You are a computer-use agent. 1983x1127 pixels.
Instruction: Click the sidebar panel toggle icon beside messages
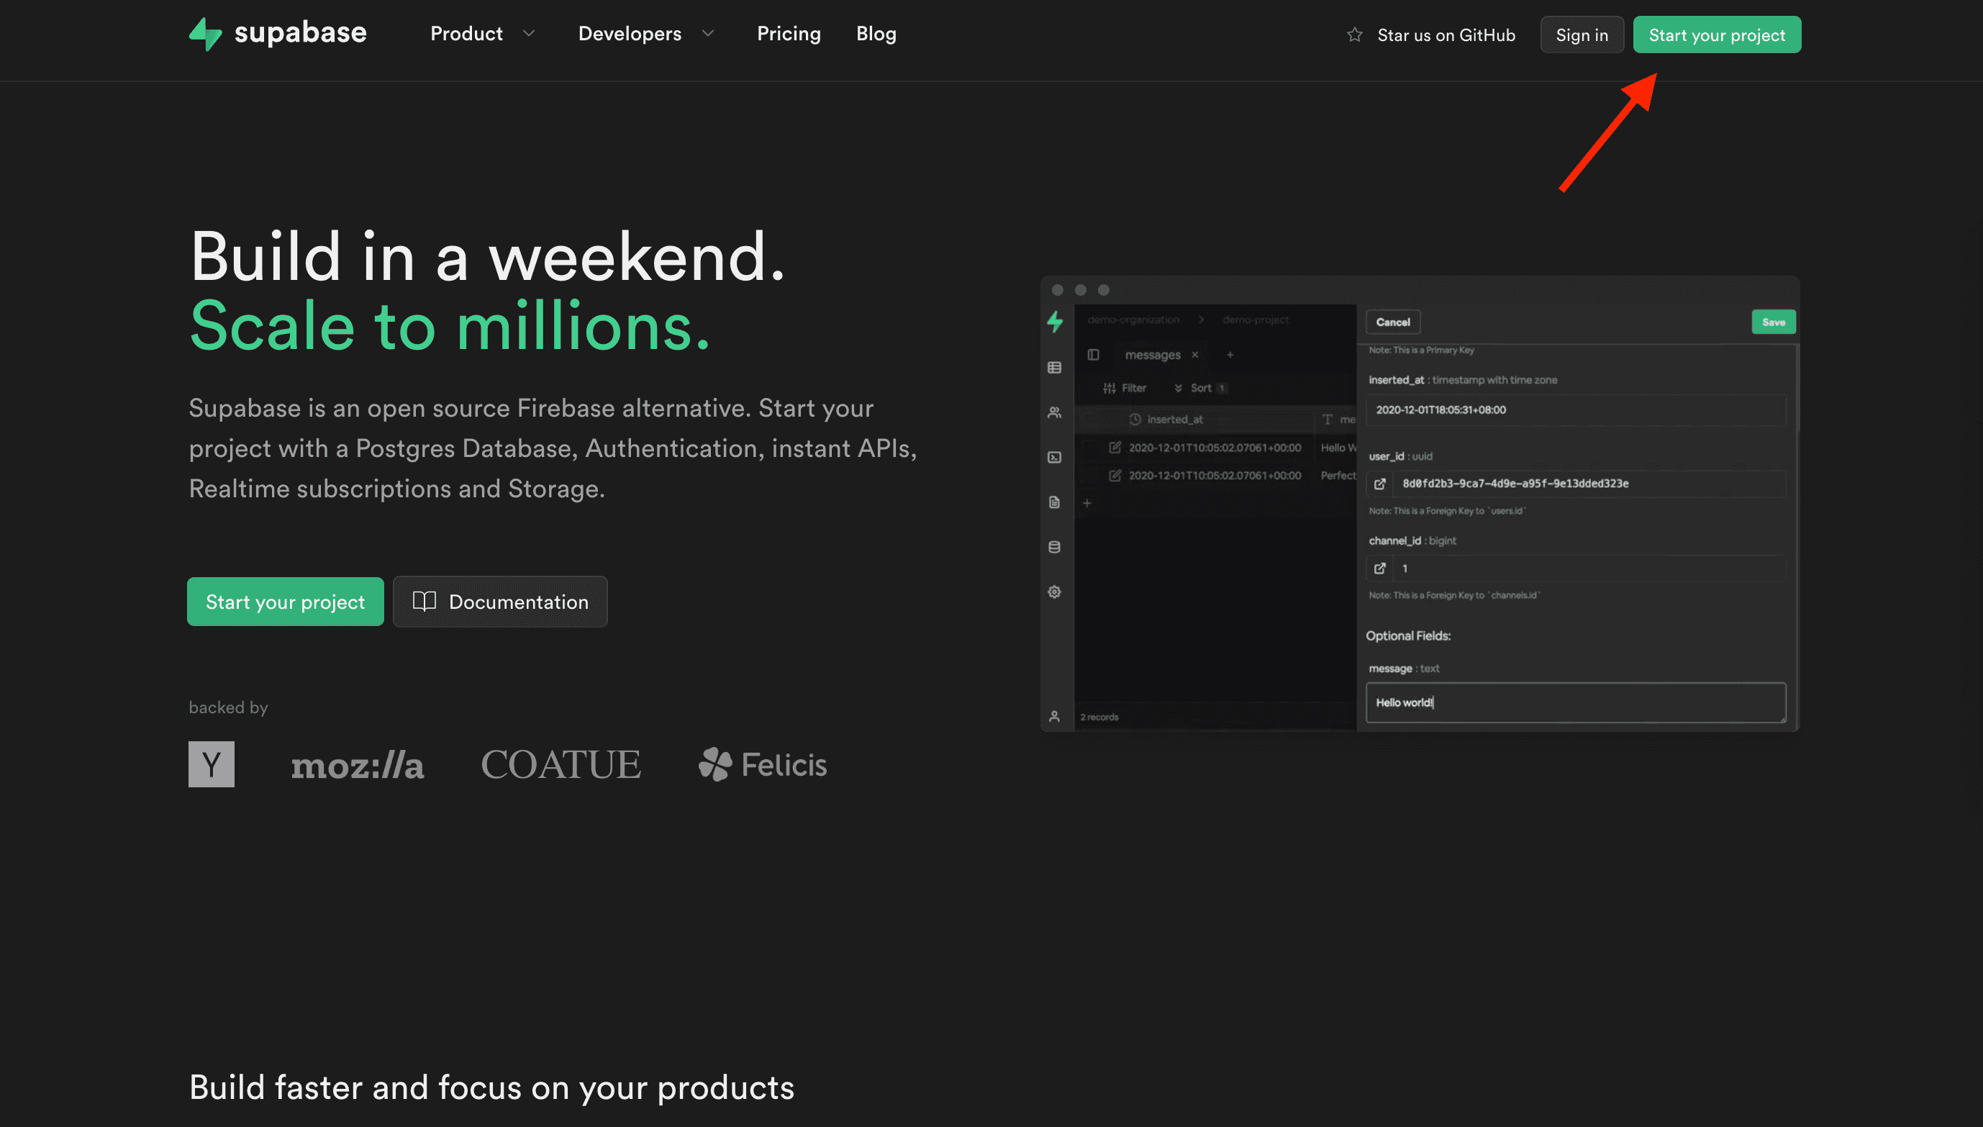pos(1093,355)
